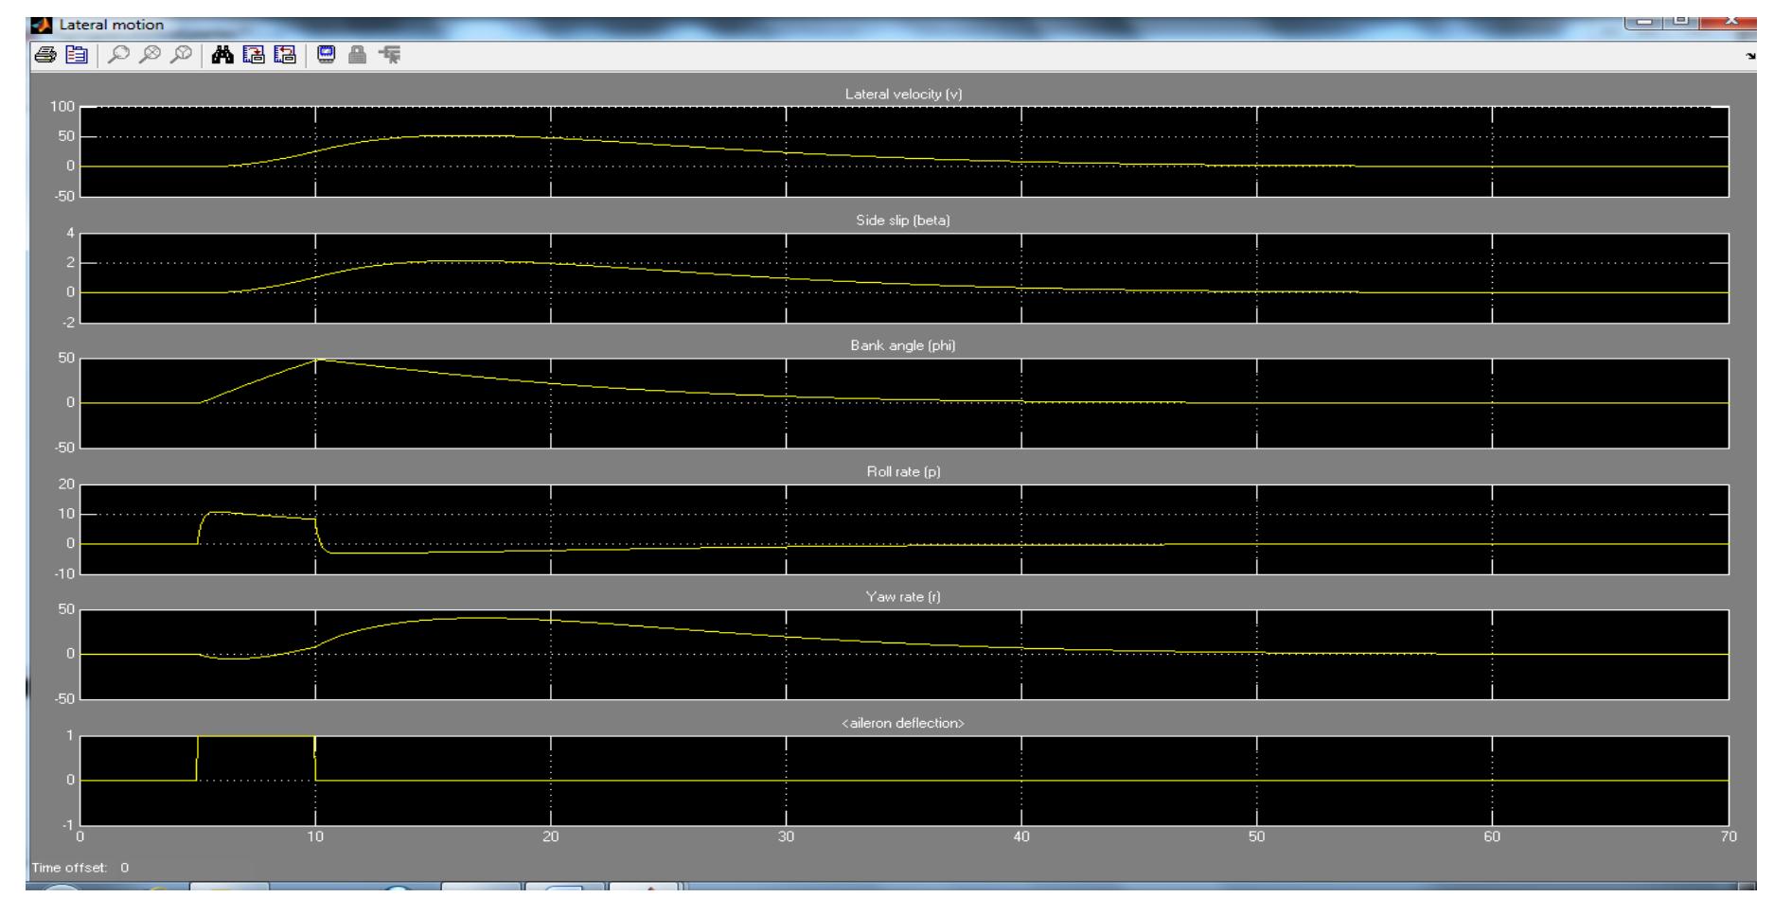Click the '4' y-axis label on Side slip

(70, 233)
